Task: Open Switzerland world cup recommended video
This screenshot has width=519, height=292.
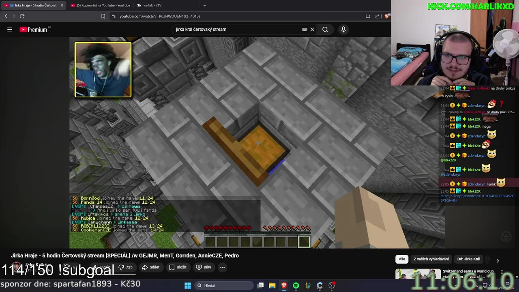Action: (x=468, y=274)
